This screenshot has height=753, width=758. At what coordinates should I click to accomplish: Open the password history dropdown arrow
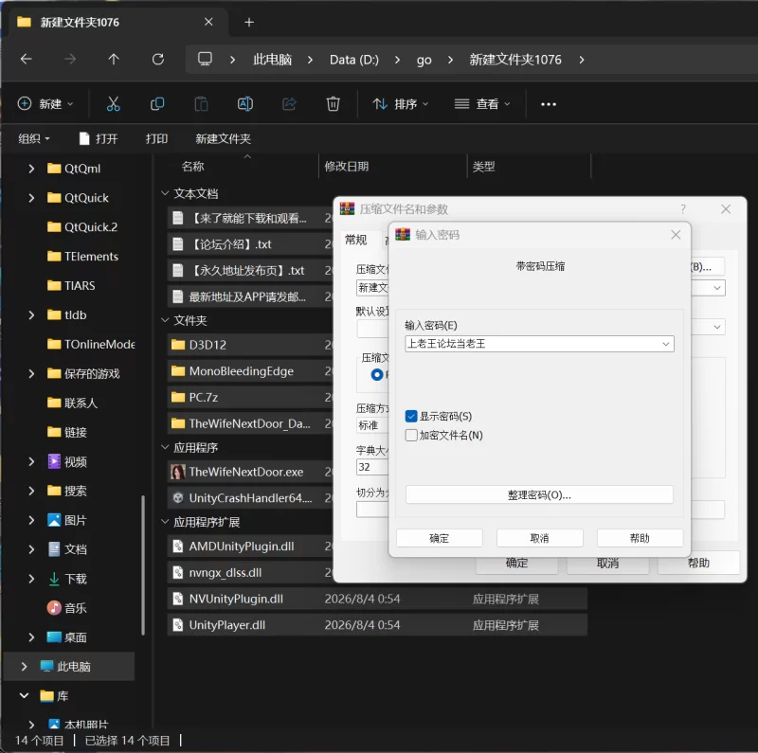click(666, 344)
